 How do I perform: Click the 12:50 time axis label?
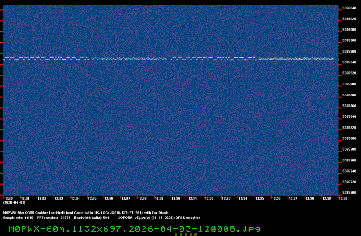pyautogui.click(x=176, y=198)
